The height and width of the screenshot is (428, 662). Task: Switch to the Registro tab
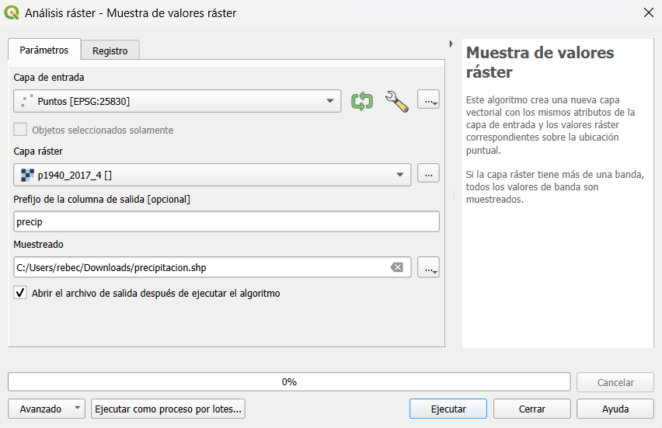coord(110,50)
